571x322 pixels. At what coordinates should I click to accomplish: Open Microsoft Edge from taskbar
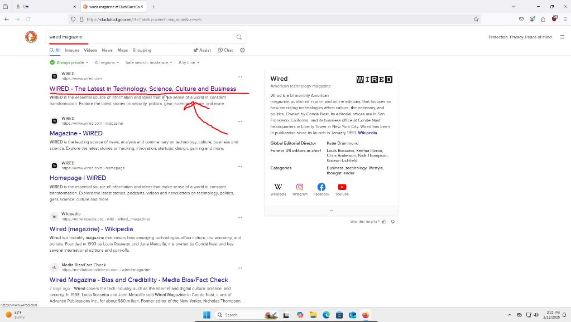point(326,315)
